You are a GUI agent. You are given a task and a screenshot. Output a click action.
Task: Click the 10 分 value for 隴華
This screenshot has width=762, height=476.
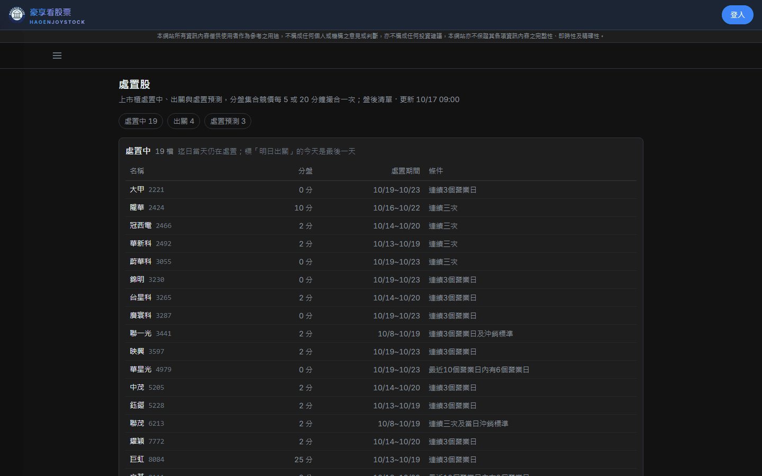coord(303,208)
